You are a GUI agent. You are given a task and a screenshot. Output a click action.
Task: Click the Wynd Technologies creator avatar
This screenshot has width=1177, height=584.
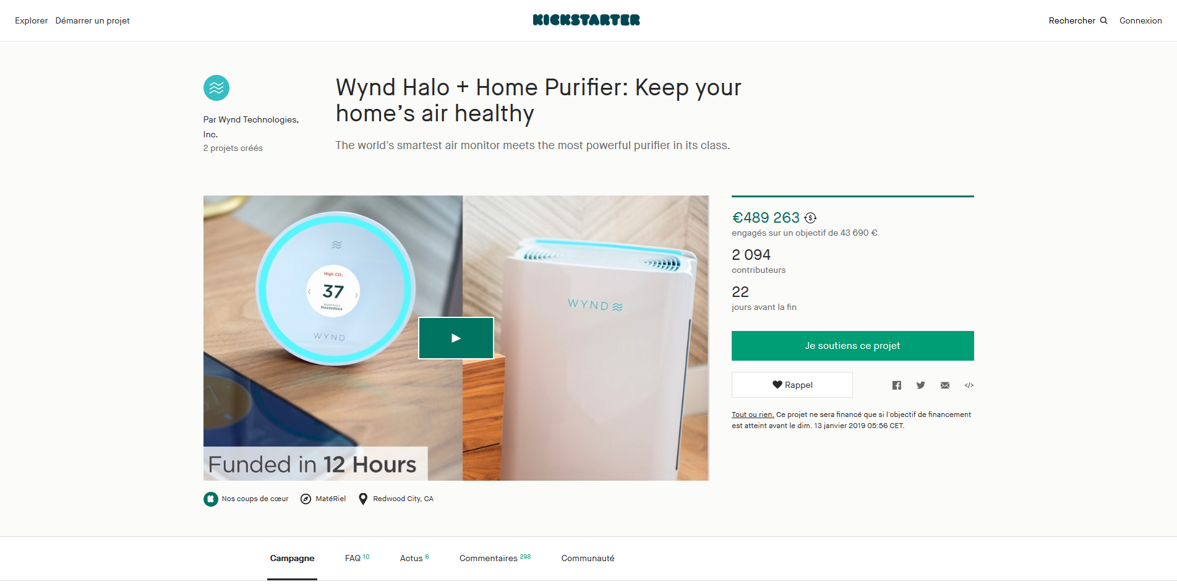(x=216, y=88)
